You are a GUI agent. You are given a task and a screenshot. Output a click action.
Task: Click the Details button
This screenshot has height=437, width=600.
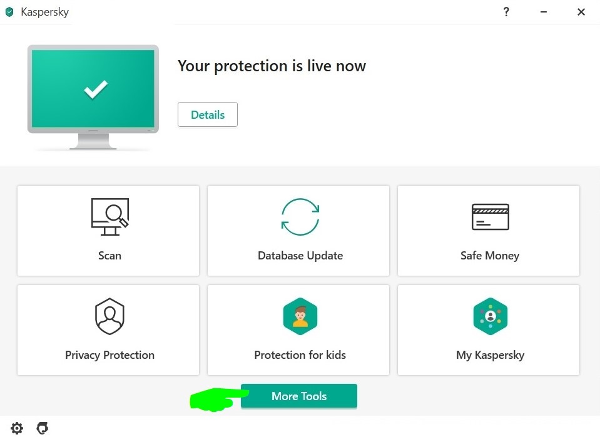[207, 114]
